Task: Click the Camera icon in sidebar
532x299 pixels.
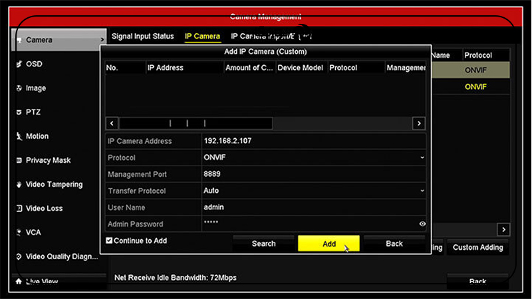Action: pyautogui.click(x=19, y=41)
